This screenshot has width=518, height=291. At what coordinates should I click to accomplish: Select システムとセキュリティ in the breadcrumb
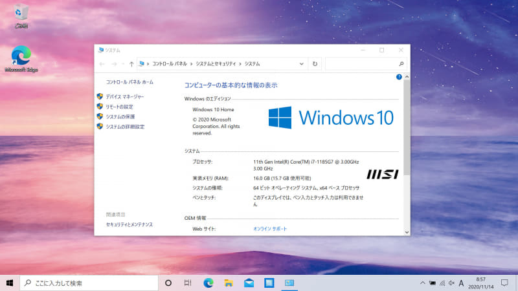click(216, 63)
